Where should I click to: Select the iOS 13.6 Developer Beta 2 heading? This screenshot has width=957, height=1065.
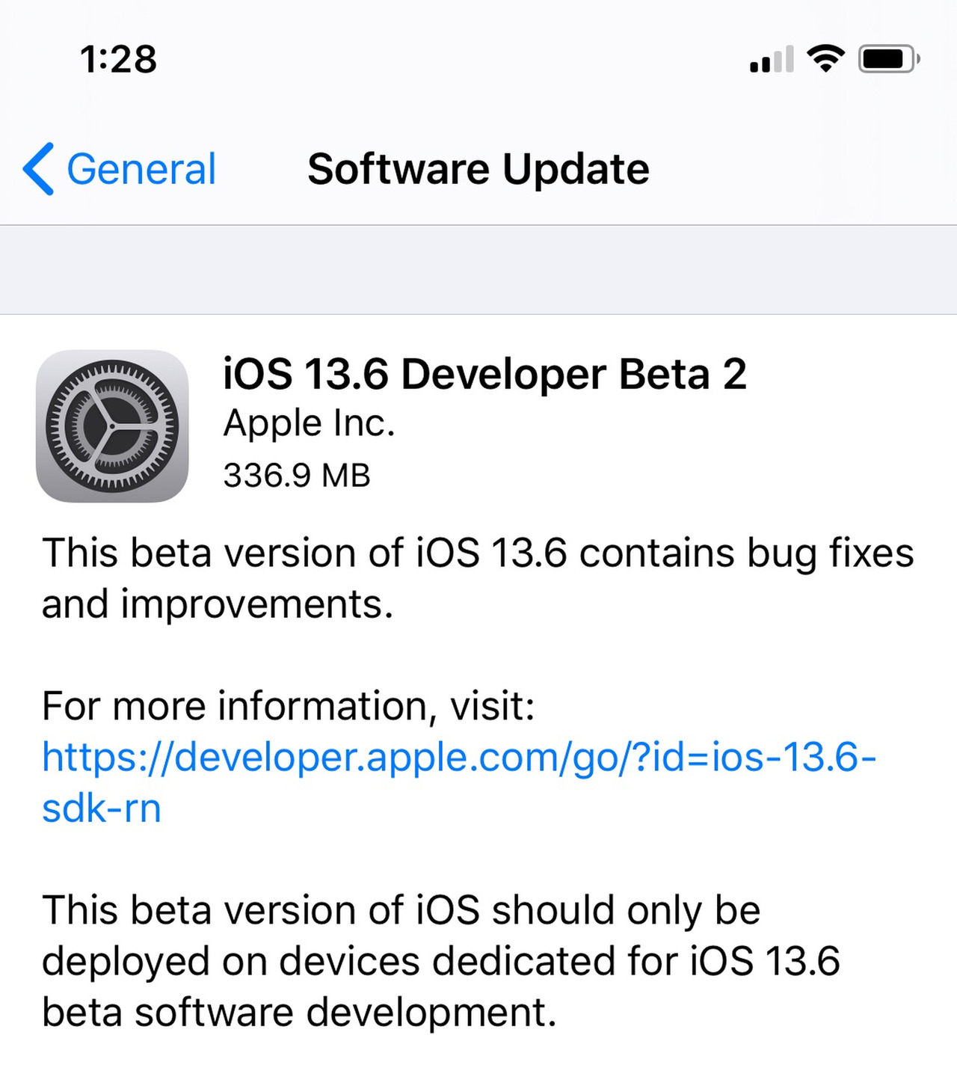[484, 374]
